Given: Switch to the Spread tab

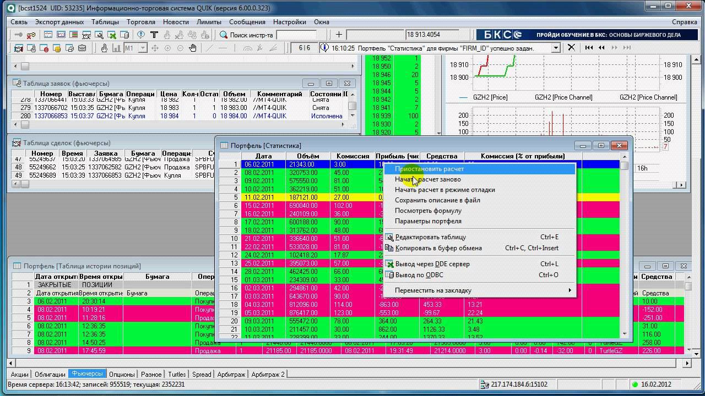Looking at the screenshot, I should tap(202, 375).
